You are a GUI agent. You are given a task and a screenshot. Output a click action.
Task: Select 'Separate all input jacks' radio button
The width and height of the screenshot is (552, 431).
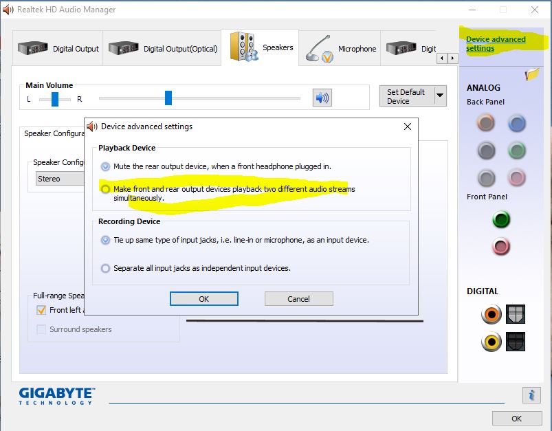pos(105,268)
